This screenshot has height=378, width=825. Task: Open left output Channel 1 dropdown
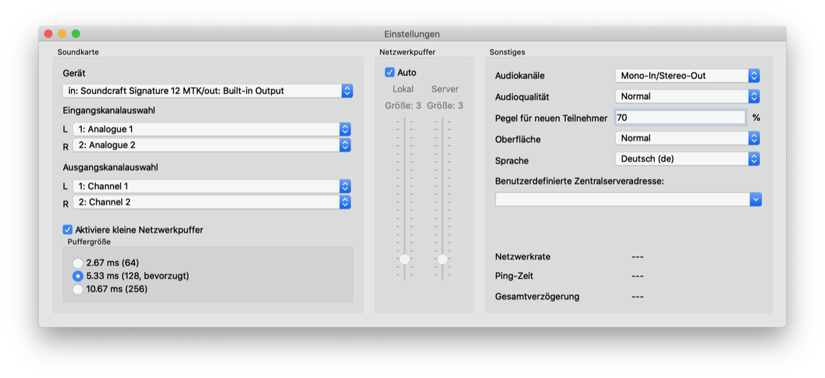coord(211,186)
